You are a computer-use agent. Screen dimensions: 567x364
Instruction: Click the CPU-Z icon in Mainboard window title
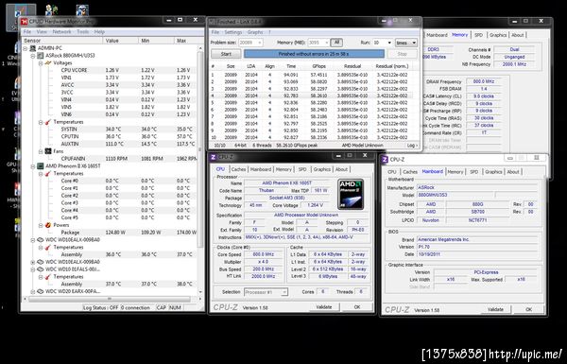click(385, 159)
